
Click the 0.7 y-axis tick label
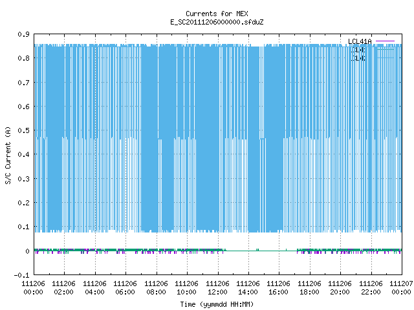point(23,83)
